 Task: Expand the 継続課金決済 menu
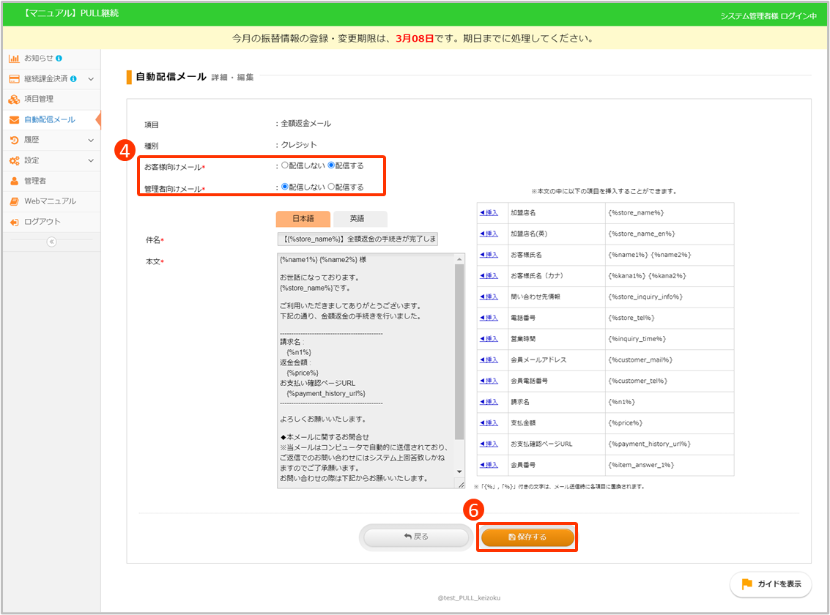(x=91, y=78)
